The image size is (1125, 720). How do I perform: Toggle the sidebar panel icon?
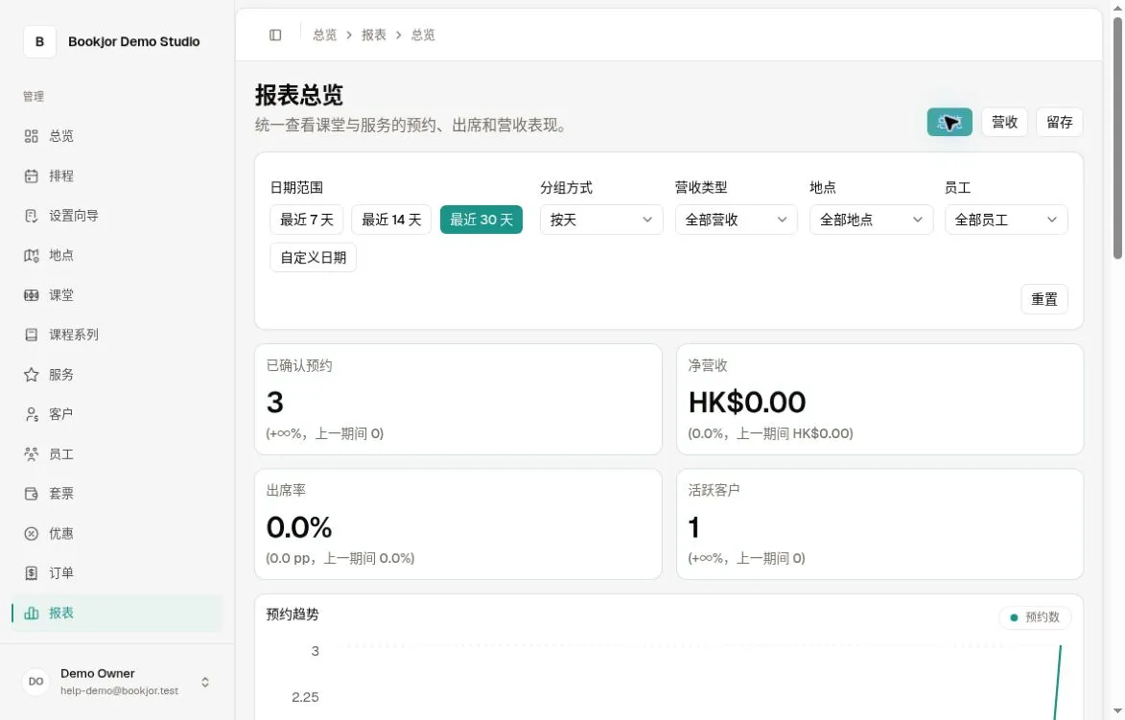(275, 35)
